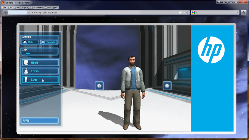Open the Bookmarks menu
Viewport: 249px width, 140px height.
37,8
